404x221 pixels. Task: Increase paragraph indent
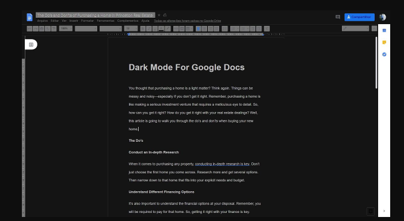[259, 29]
